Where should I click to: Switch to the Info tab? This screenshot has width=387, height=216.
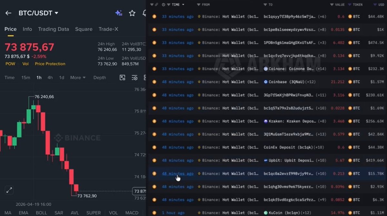point(27,29)
